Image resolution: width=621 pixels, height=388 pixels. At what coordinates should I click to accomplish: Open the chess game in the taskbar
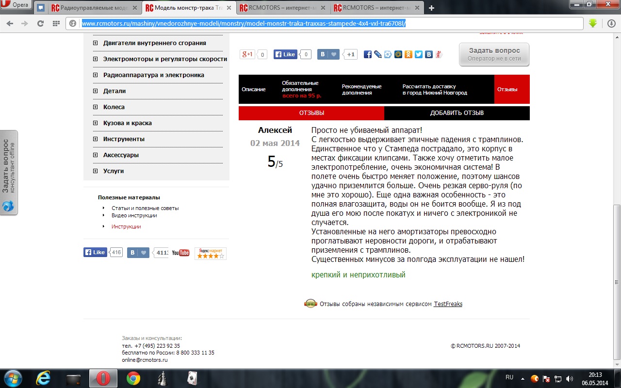(x=163, y=378)
